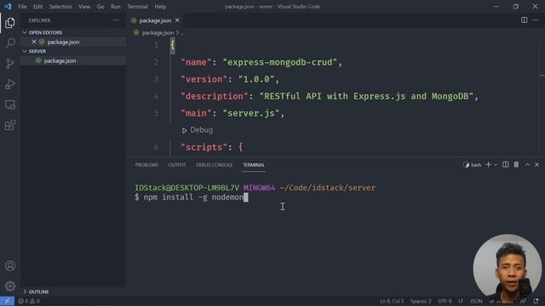Click the line and column indicator in status bar
545x306 pixels.
(x=392, y=301)
